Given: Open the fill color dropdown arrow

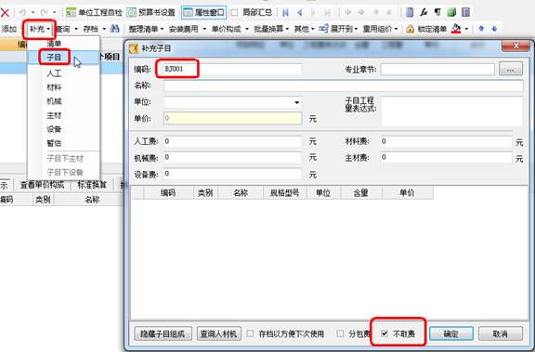Looking at the screenshot, I should [x=466, y=29].
